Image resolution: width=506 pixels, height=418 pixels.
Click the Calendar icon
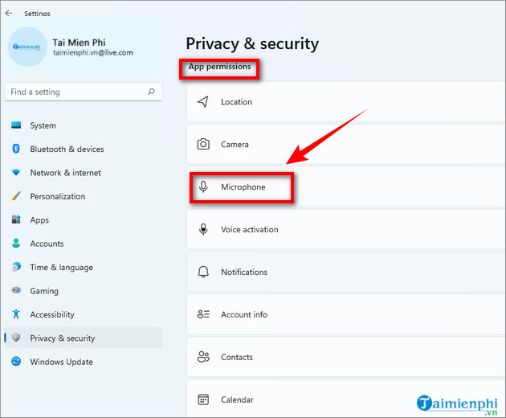[x=203, y=400]
